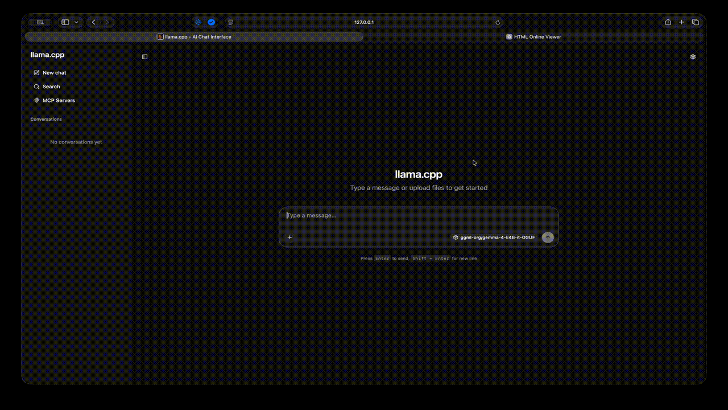This screenshot has width=728, height=410.
Task: Focus the 'Type a message' input field
Action: [x=418, y=216]
